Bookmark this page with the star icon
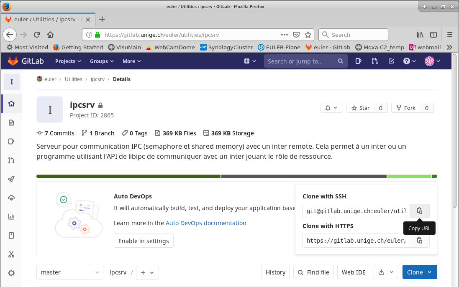 tap(308, 35)
